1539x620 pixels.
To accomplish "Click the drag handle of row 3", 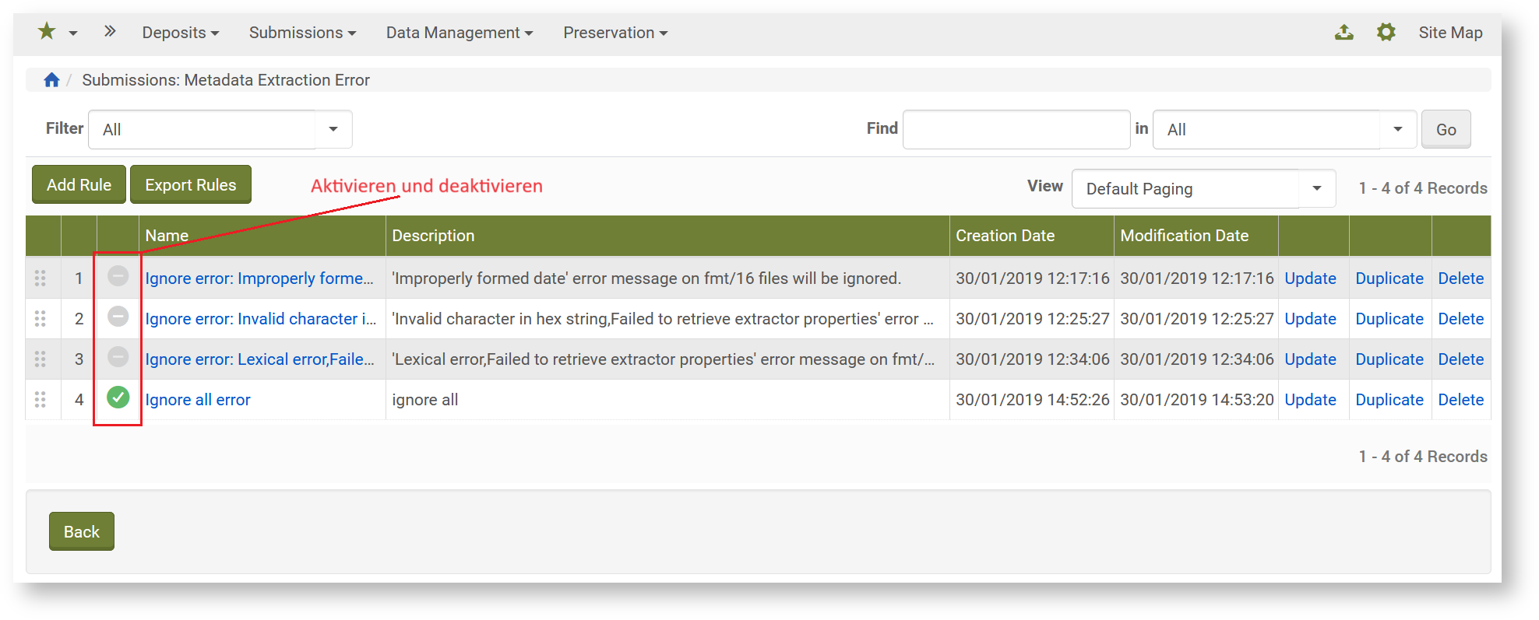I will tap(40, 359).
